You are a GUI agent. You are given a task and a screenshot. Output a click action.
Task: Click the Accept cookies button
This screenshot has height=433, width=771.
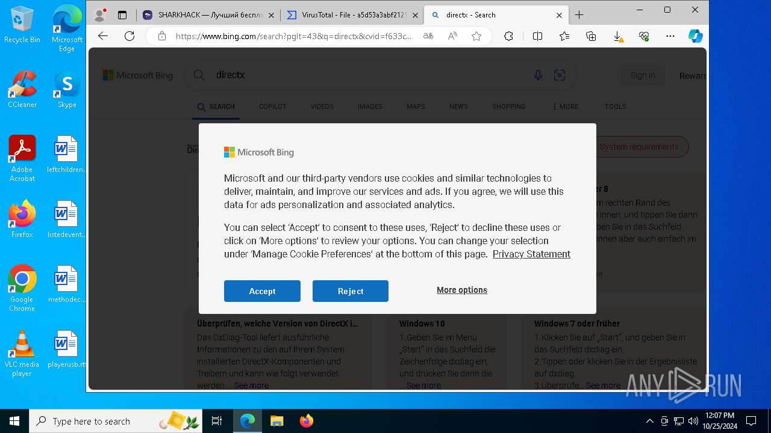click(x=262, y=291)
